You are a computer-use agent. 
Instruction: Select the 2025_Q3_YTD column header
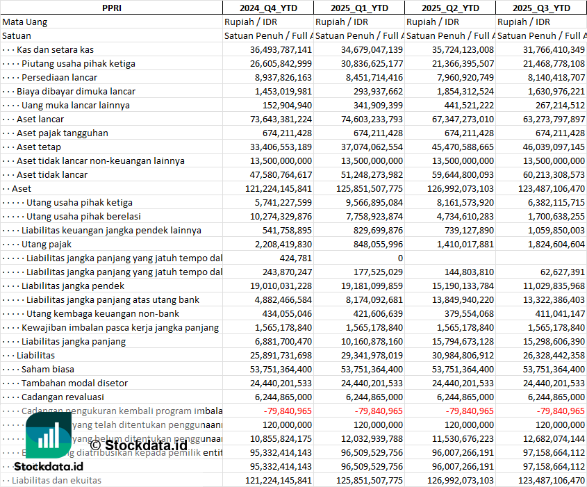[541, 8]
